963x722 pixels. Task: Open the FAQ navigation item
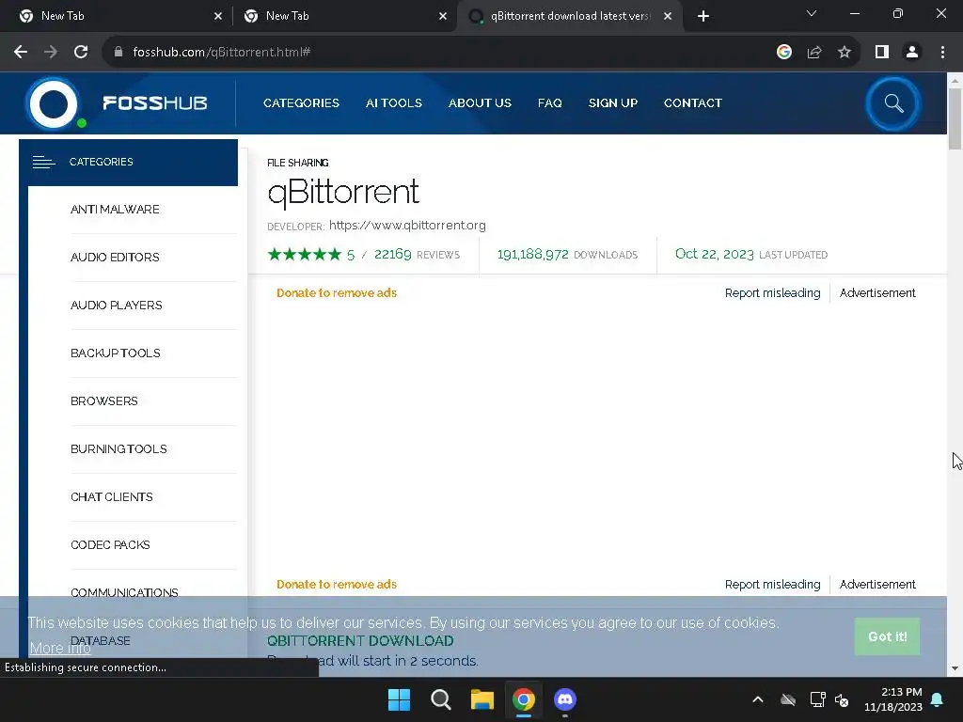[x=549, y=103]
